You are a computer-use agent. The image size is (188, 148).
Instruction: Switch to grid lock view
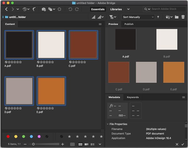coord(72,144)
